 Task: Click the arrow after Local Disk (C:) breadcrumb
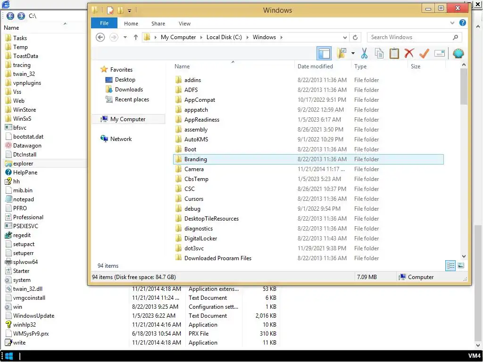(x=247, y=37)
